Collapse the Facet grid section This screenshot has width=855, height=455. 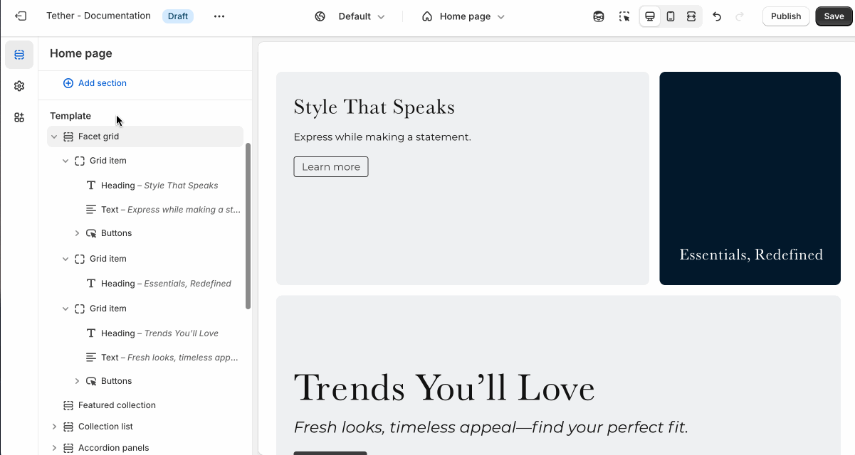click(54, 136)
